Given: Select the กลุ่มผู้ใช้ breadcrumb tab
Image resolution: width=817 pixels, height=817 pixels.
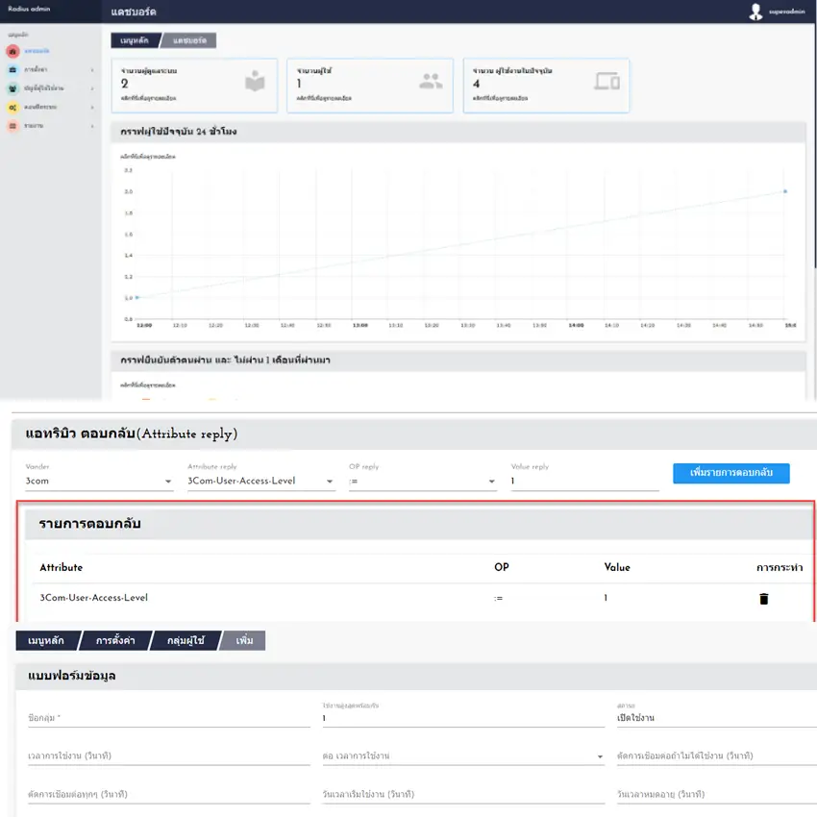Looking at the screenshot, I should click(x=186, y=640).
